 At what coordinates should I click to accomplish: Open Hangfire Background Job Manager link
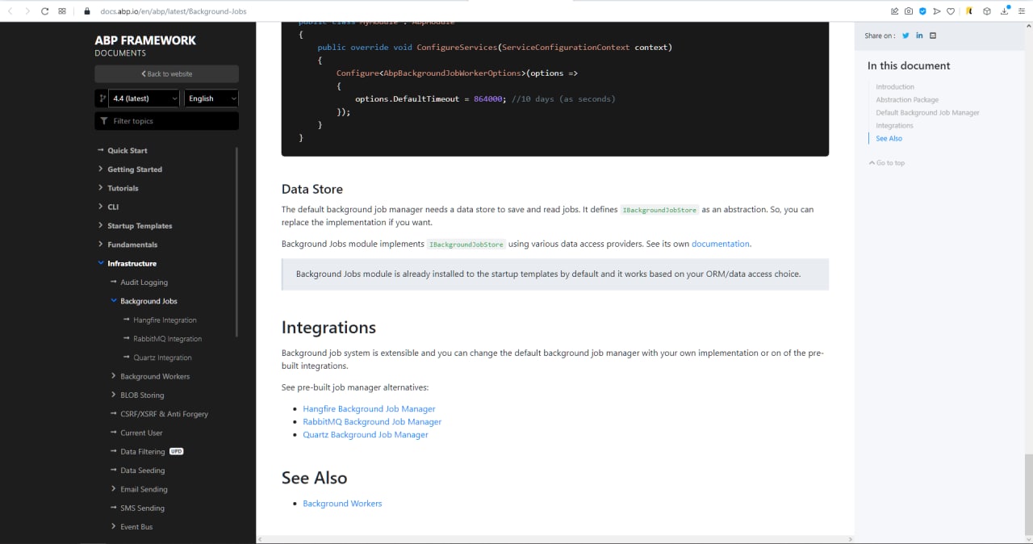pyautogui.click(x=369, y=409)
